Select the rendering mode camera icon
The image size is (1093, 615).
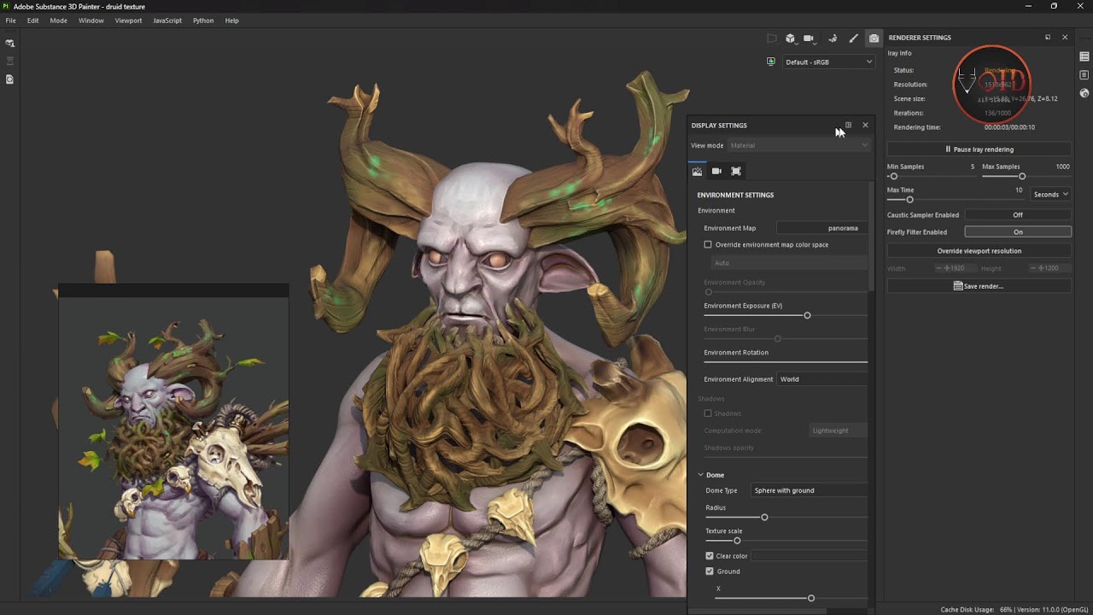click(874, 38)
